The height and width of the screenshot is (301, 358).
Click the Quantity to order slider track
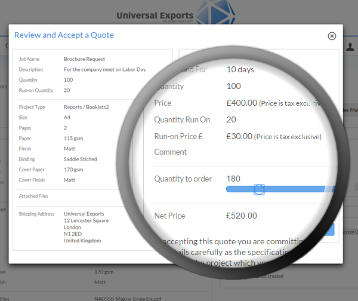point(280,189)
